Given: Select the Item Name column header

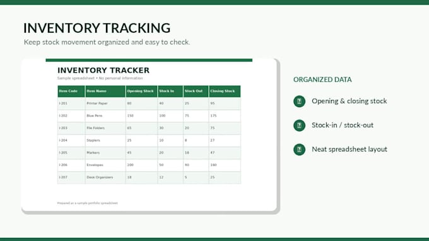Looking at the screenshot, I should [x=105, y=91].
